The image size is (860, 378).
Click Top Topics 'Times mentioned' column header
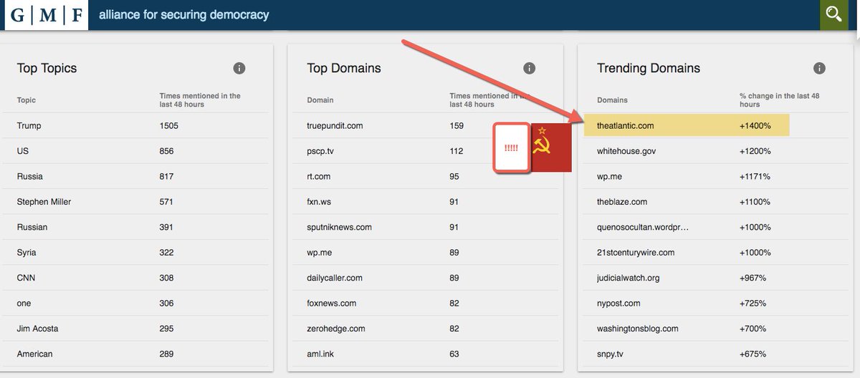coord(200,100)
